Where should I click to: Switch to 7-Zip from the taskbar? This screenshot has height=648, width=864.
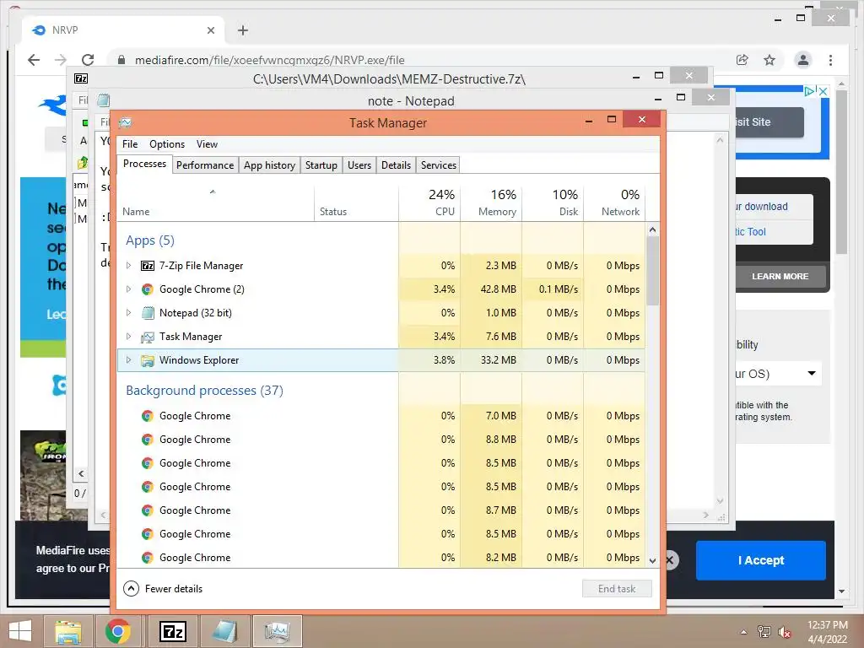point(172,631)
